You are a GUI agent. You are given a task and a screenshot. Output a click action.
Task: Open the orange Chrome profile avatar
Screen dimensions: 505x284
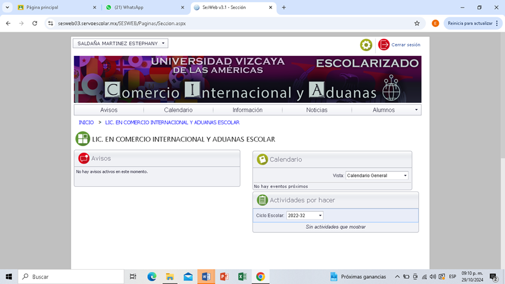435,23
